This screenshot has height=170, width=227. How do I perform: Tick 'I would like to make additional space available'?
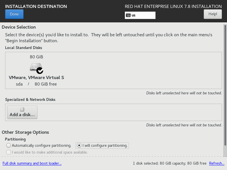click(x=9, y=152)
